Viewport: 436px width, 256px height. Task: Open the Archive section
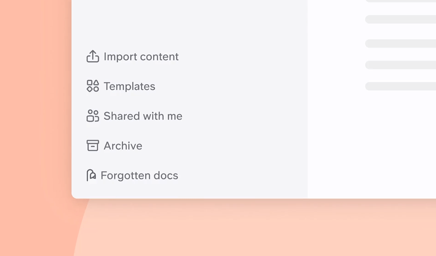coord(123,145)
